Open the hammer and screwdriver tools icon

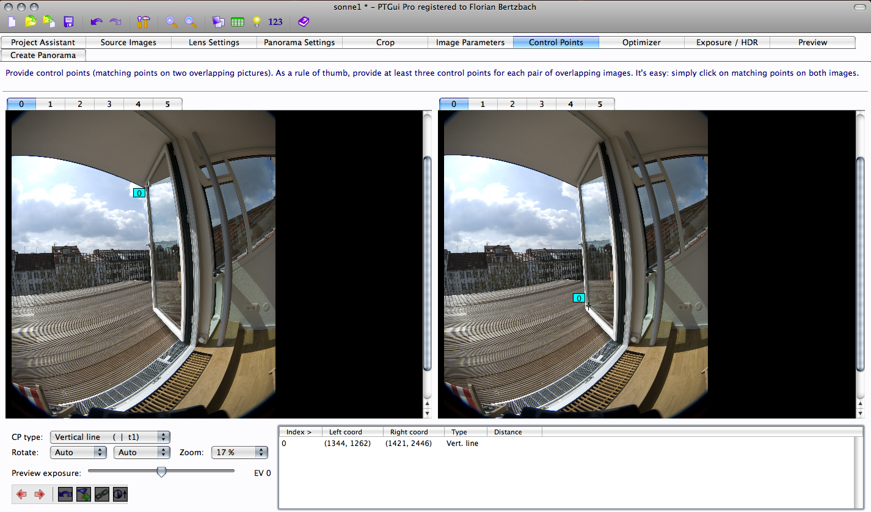pos(144,22)
